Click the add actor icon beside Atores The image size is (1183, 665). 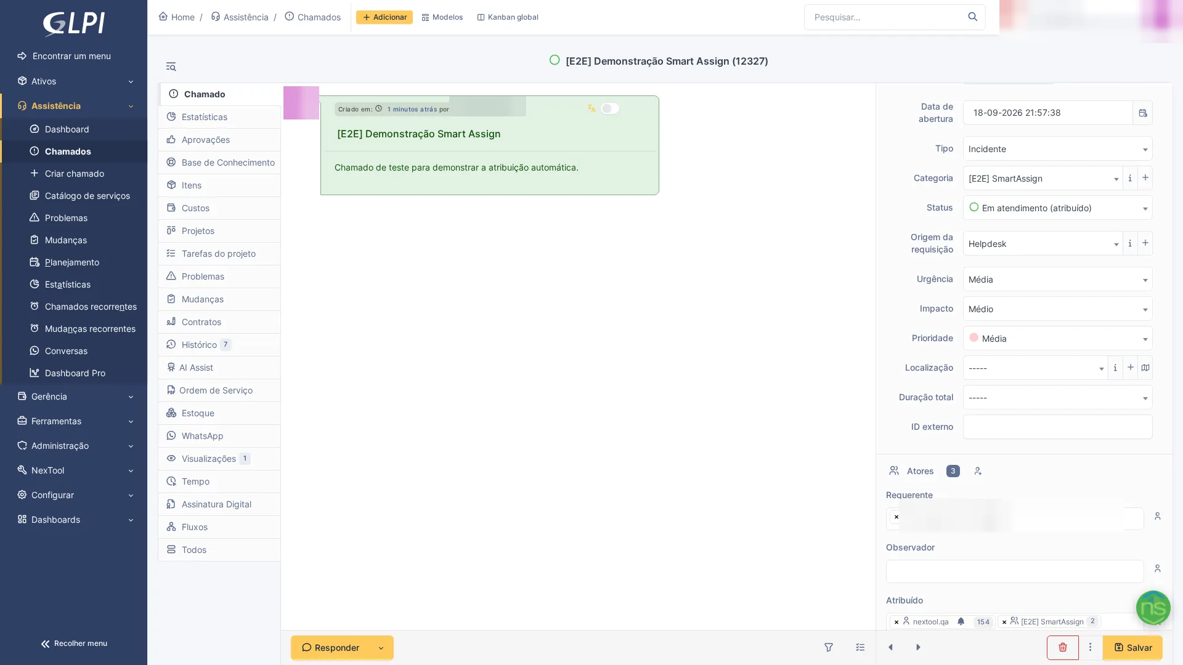[978, 471]
